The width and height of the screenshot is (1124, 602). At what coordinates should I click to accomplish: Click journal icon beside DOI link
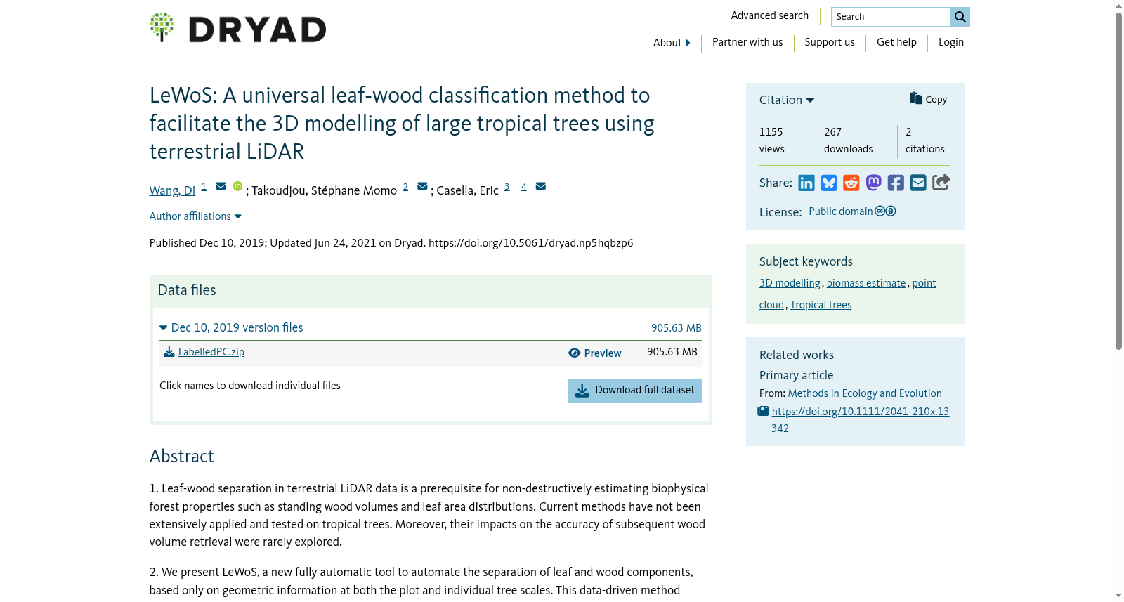pyautogui.click(x=763, y=412)
